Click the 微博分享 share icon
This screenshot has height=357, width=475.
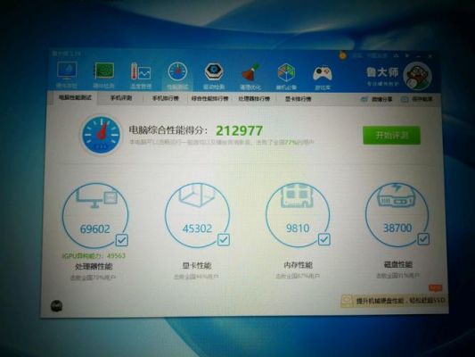[x=364, y=99]
